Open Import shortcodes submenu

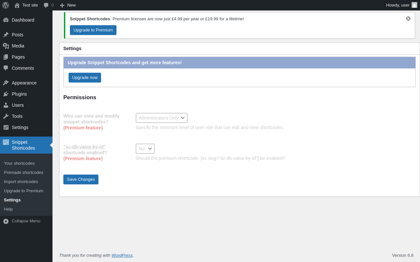[21, 181]
